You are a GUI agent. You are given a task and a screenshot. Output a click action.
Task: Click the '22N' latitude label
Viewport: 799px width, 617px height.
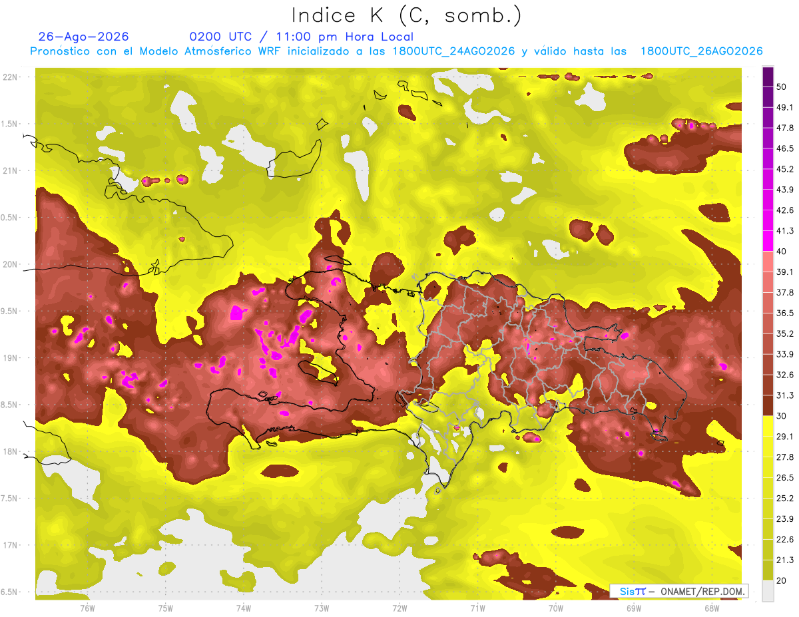click(11, 77)
